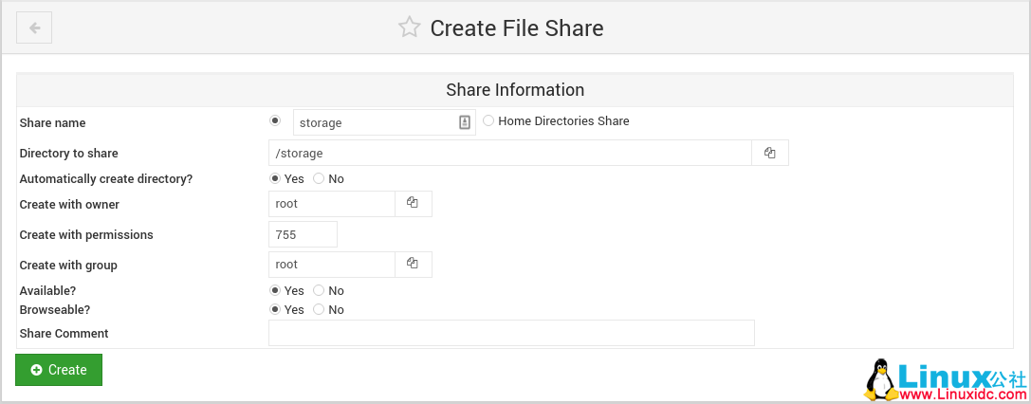Choose Yes for automatically create directory
Viewport: 1031px width, 404px height.
(275, 178)
